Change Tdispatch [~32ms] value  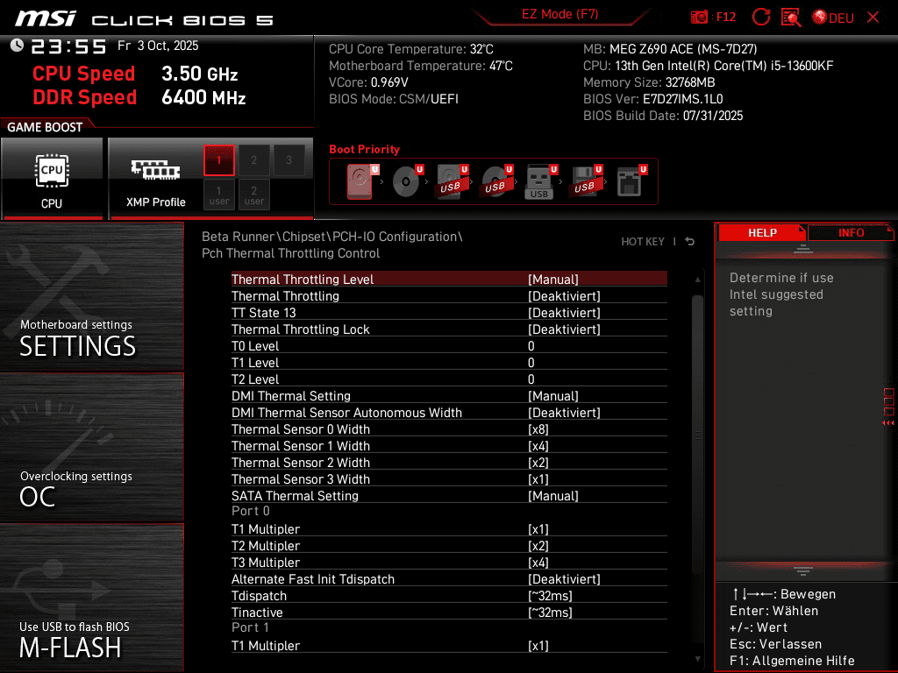click(449, 595)
